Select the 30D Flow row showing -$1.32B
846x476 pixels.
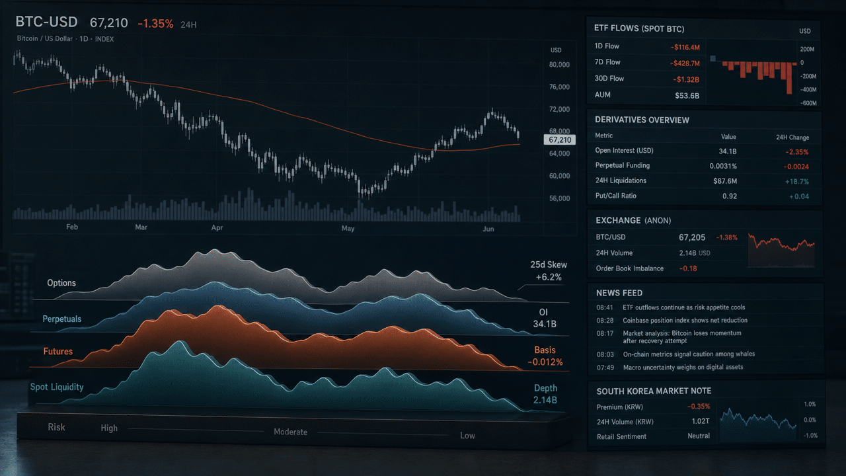point(647,79)
